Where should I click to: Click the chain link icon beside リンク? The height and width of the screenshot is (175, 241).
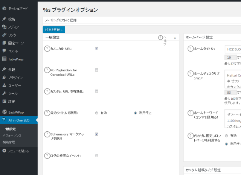[4, 35]
